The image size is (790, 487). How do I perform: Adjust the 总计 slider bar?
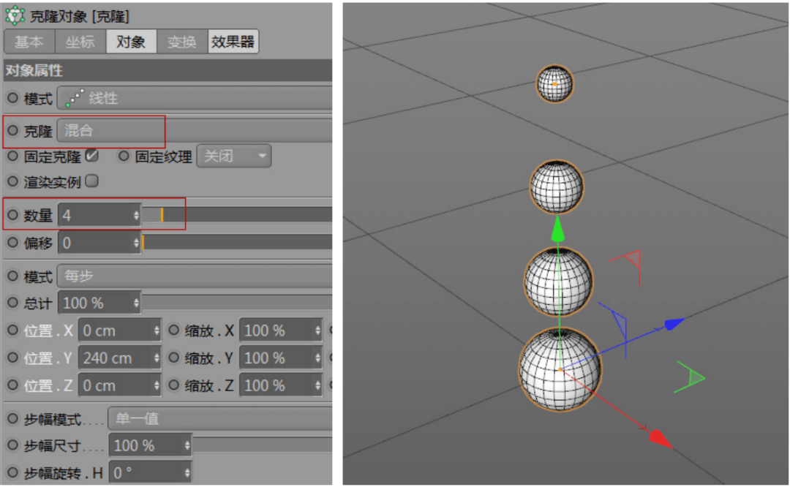tap(237, 302)
